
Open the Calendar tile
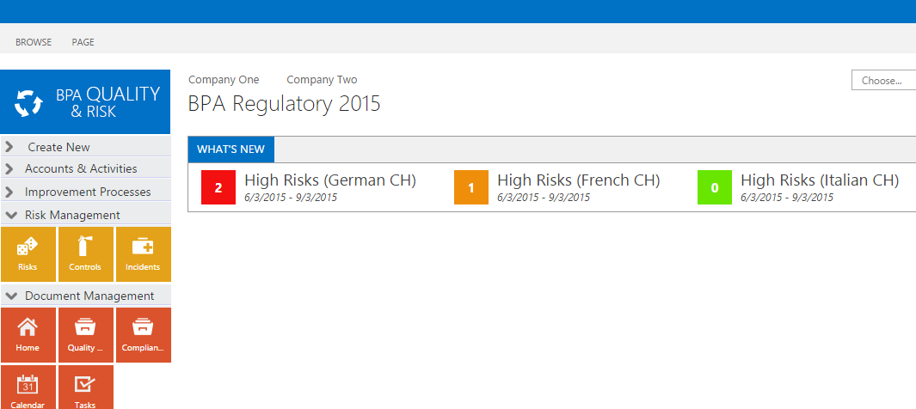tap(28, 388)
